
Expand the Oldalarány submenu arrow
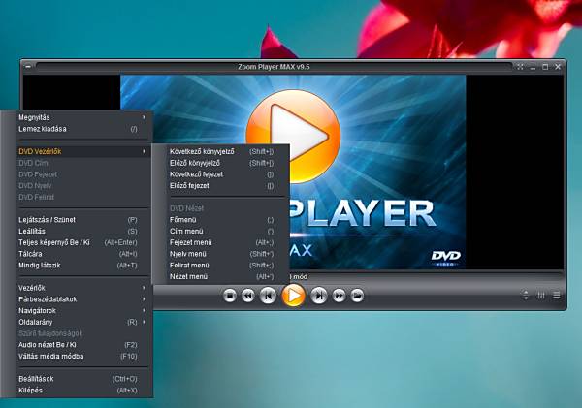(x=144, y=322)
